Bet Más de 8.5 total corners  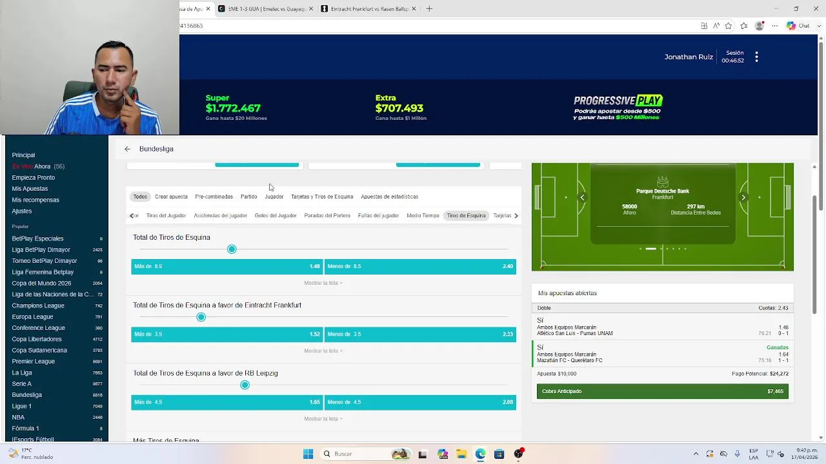227,266
